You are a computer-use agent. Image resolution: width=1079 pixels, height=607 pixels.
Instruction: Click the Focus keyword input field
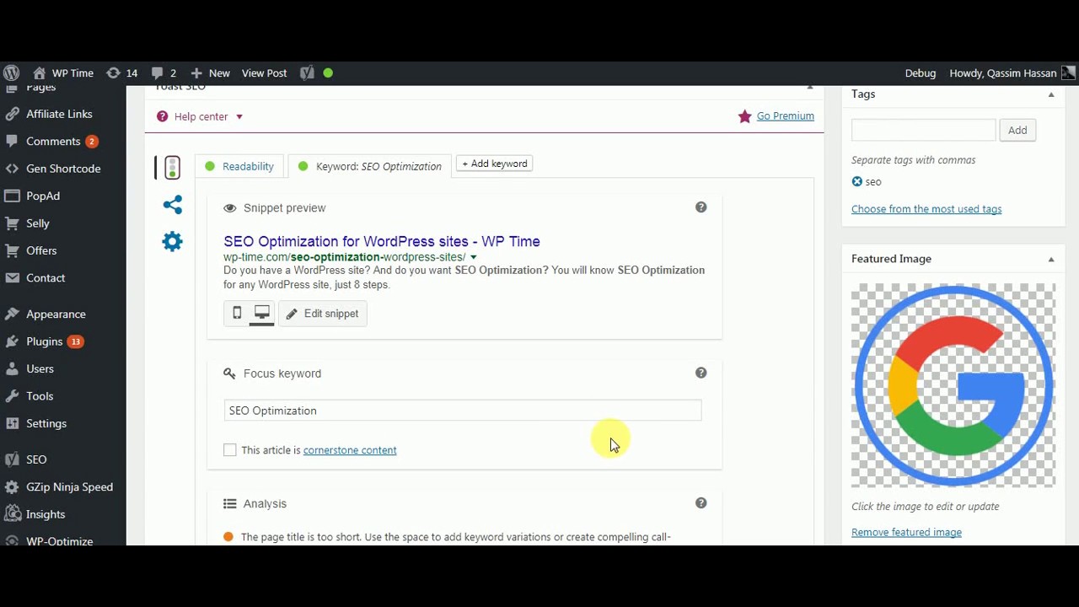(463, 411)
